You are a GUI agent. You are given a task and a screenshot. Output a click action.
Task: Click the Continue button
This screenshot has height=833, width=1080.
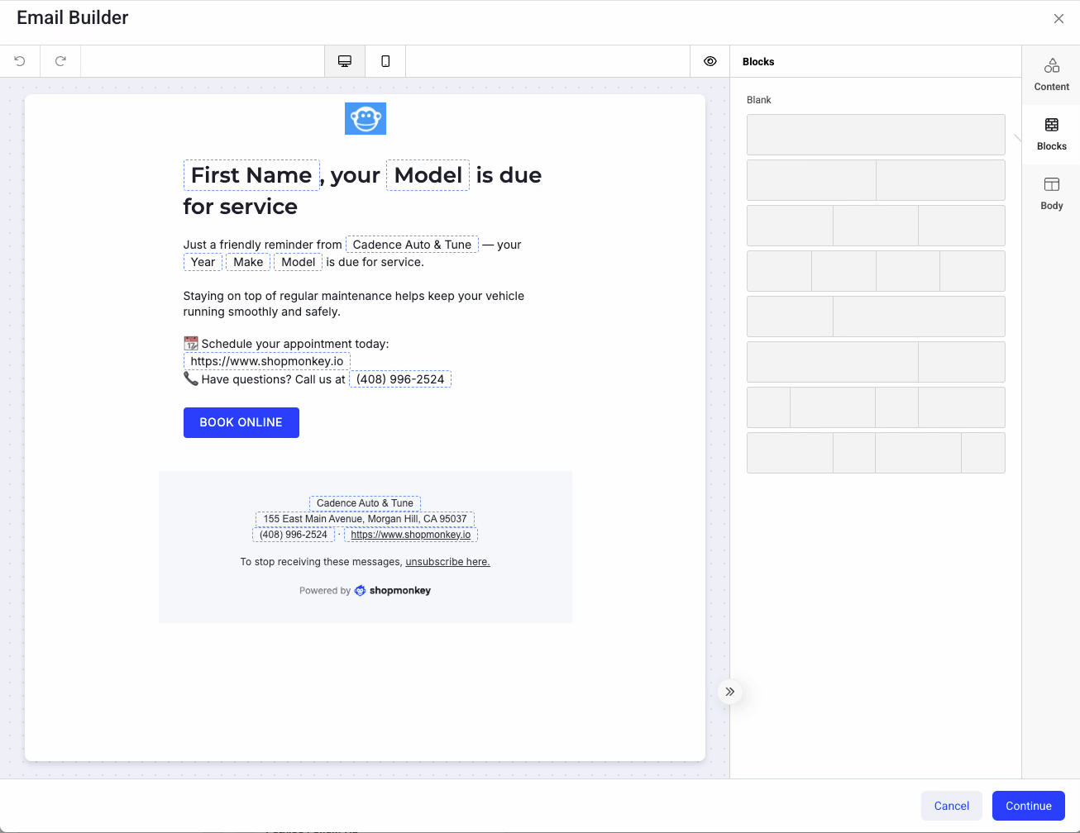[1029, 806]
